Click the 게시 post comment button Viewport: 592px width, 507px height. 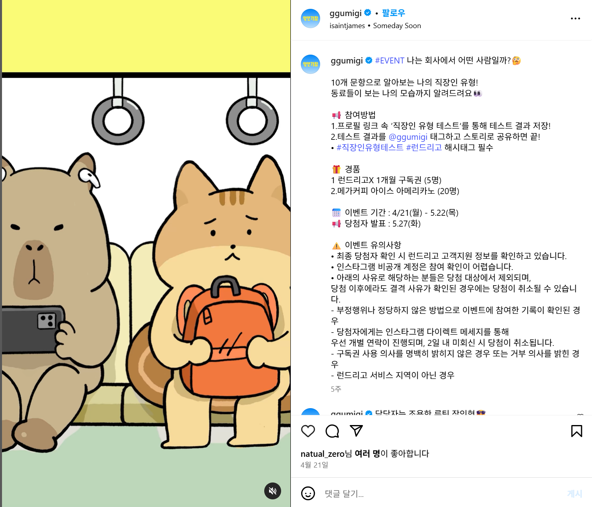pyautogui.click(x=575, y=494)
